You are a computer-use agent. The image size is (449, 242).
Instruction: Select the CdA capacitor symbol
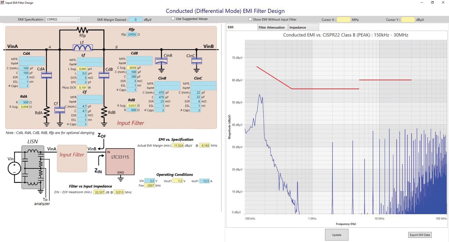point(46,75)
